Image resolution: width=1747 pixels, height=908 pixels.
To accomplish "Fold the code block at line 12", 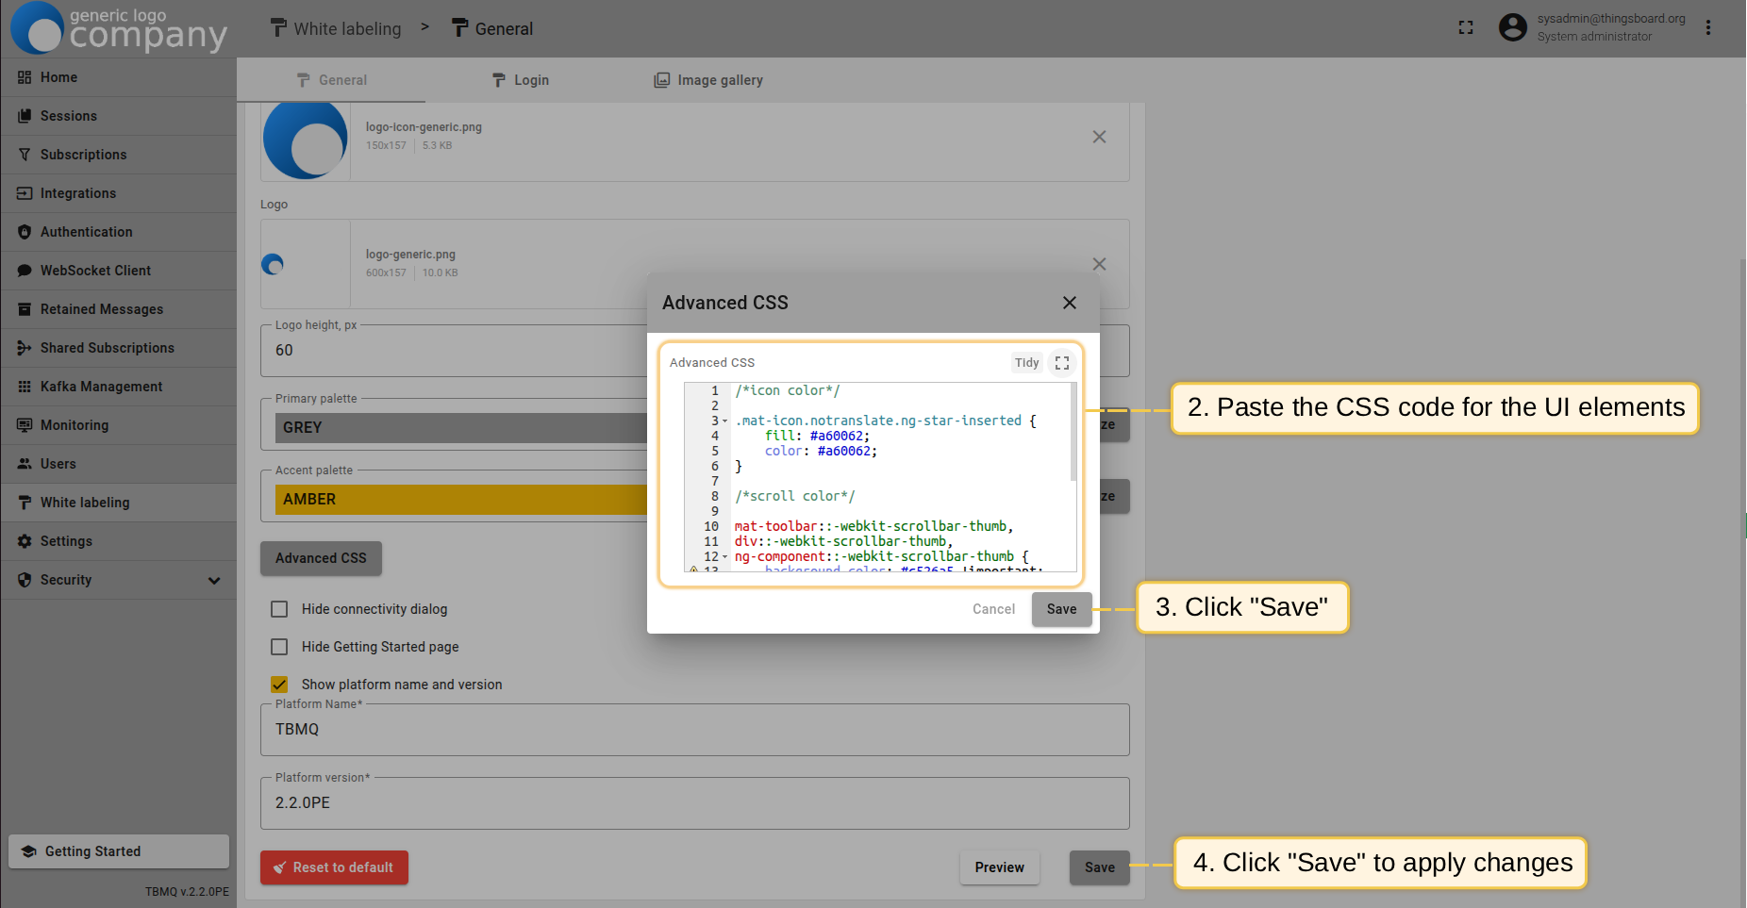I will point(724,557).
